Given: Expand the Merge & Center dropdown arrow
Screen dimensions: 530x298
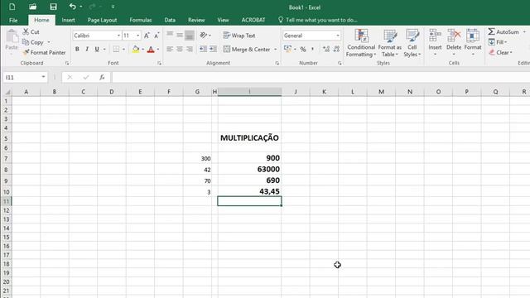Looking at the screenshot, I should pos(276,50).
